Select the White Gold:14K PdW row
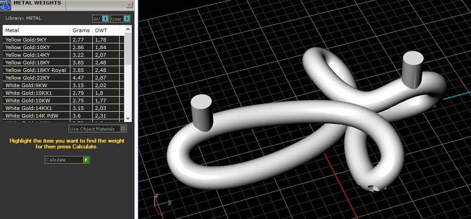 (x=63, y=116)
